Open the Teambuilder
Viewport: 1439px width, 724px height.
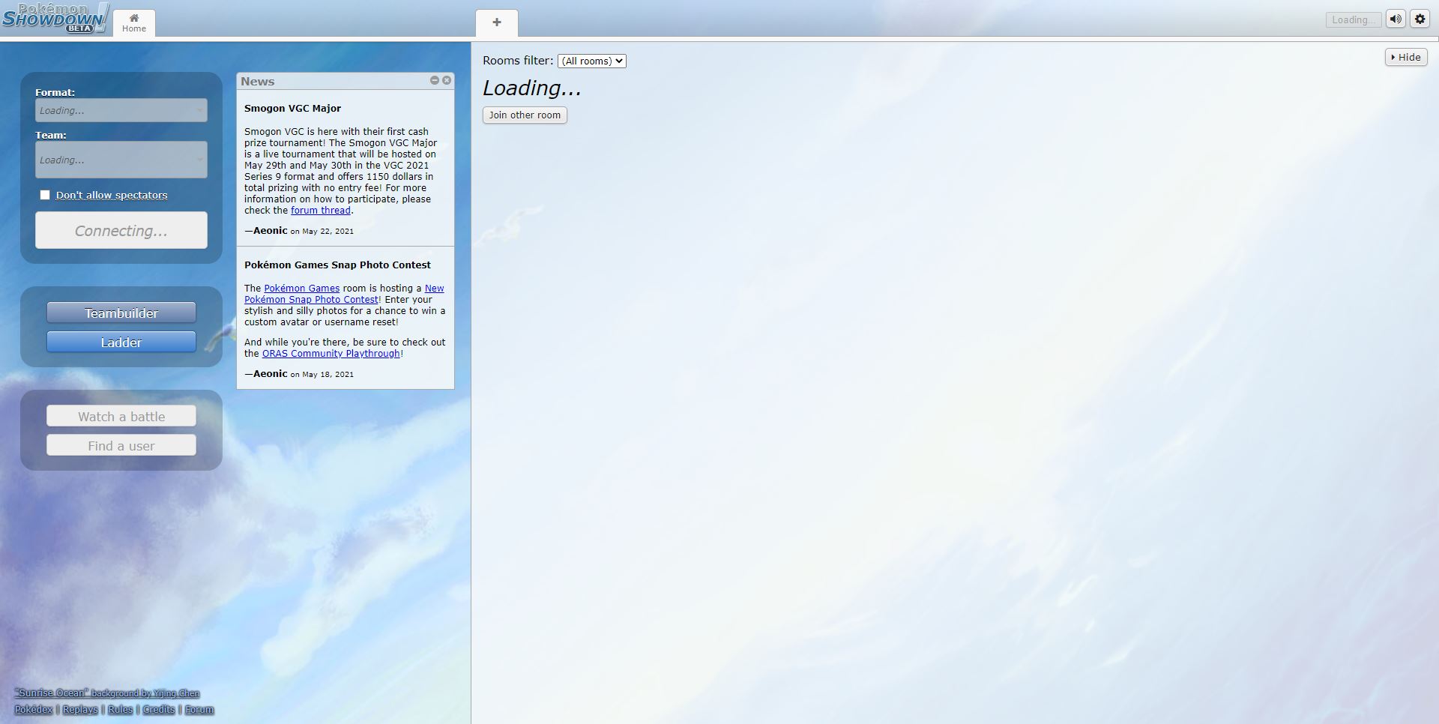(x=121, y=313)
